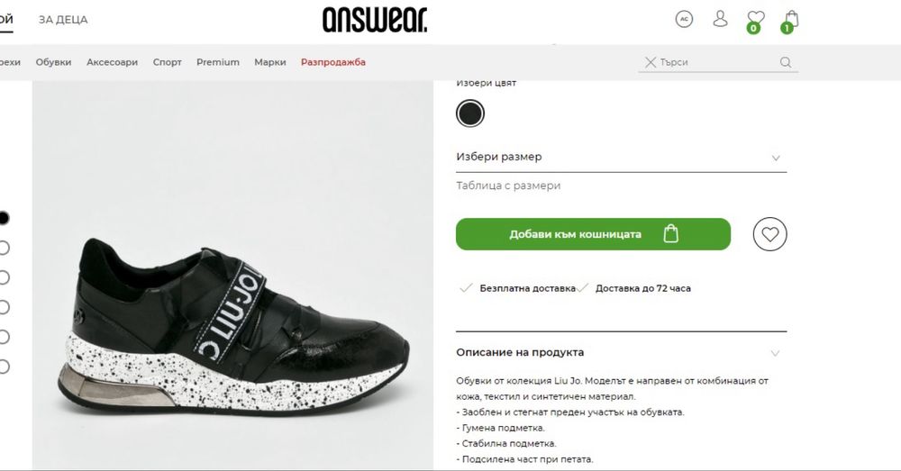
Task: Click the search magnifier icon
Action: pos(786,62)
